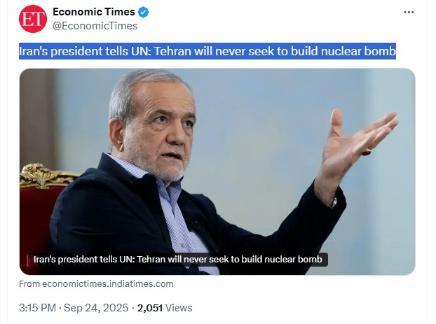Click the red bar beside image caption
This screenshot has height=324, width=436.
coord(28,260)
